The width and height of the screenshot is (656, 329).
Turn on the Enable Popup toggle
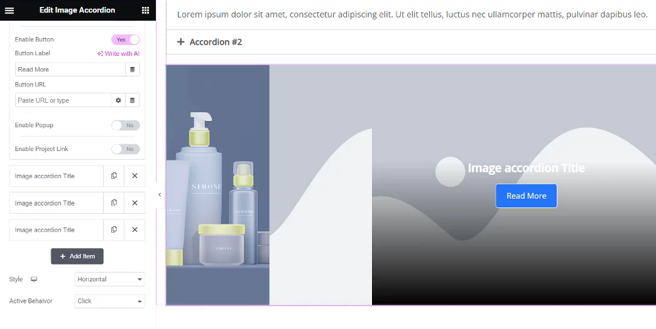126,125
